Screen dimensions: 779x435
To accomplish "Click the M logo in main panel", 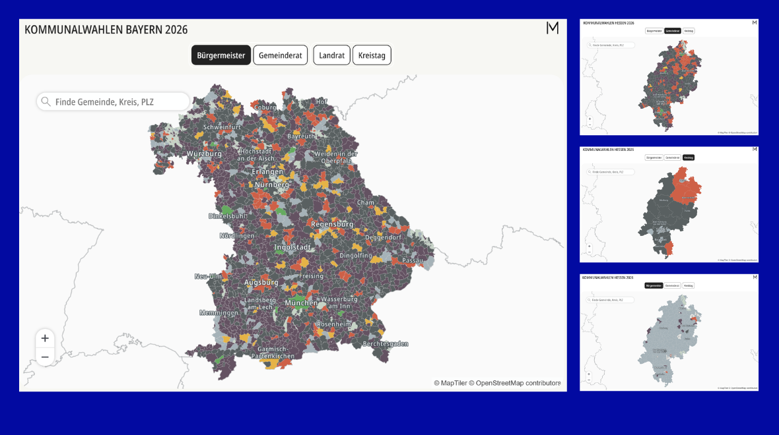I will [553, 28].
